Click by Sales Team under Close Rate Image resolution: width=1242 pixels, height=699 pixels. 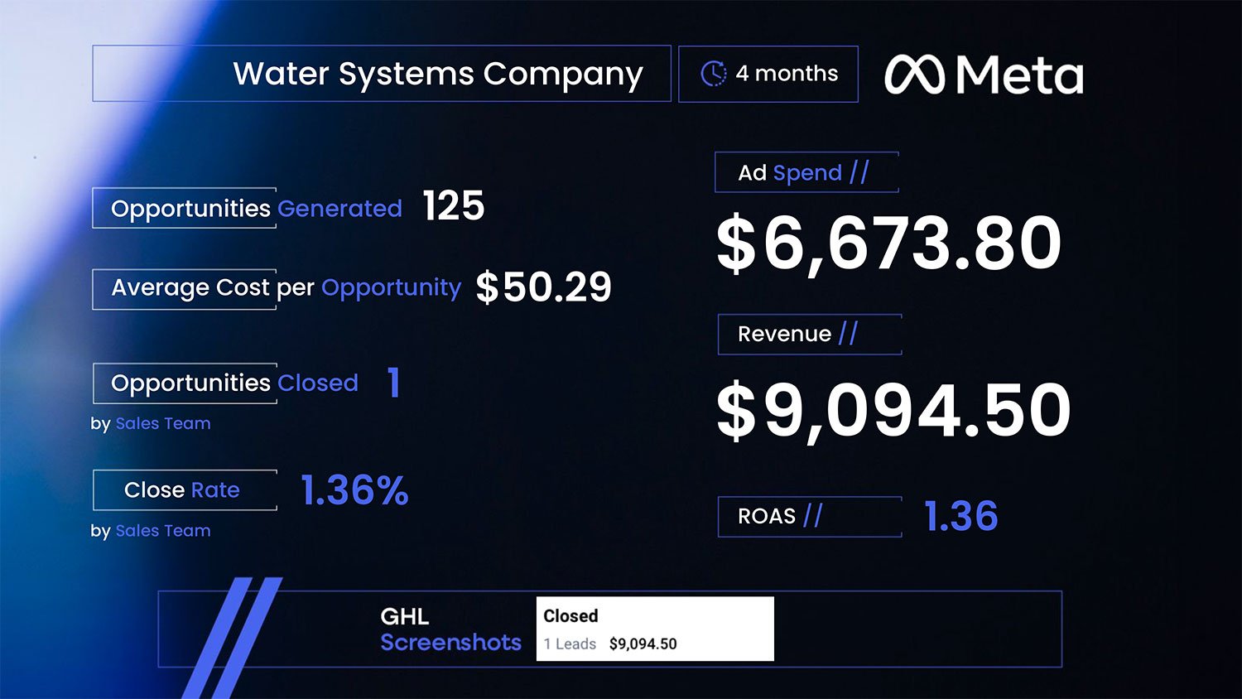coord(151,530)
